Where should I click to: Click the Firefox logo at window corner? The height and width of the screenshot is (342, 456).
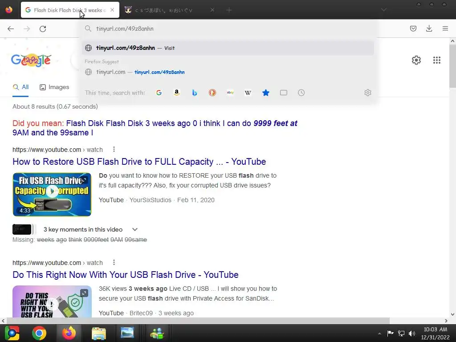tap(9, 10)
